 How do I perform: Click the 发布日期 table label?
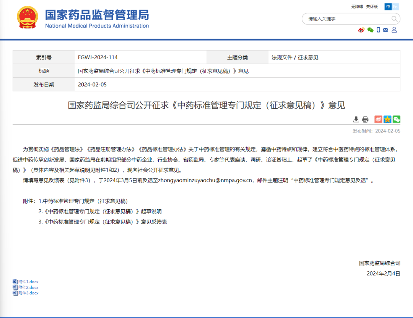(44, 85)
